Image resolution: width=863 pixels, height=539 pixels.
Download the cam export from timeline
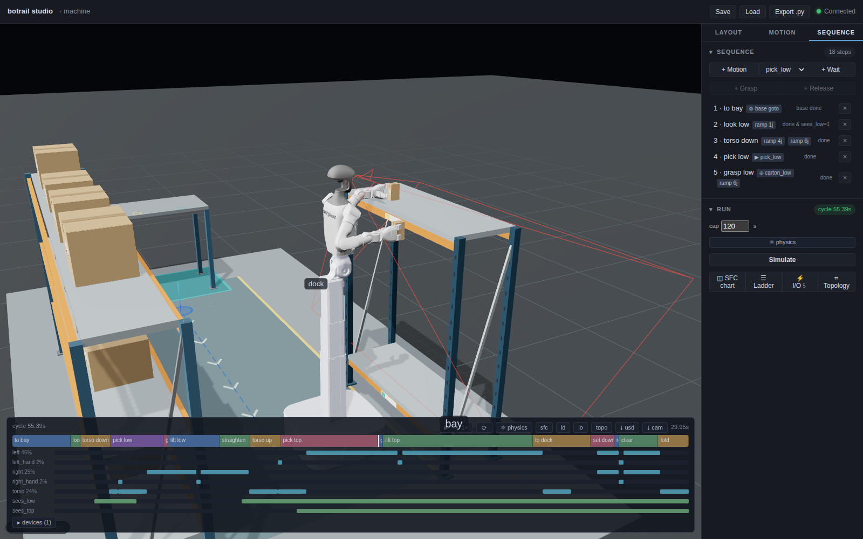pos(655,427)
